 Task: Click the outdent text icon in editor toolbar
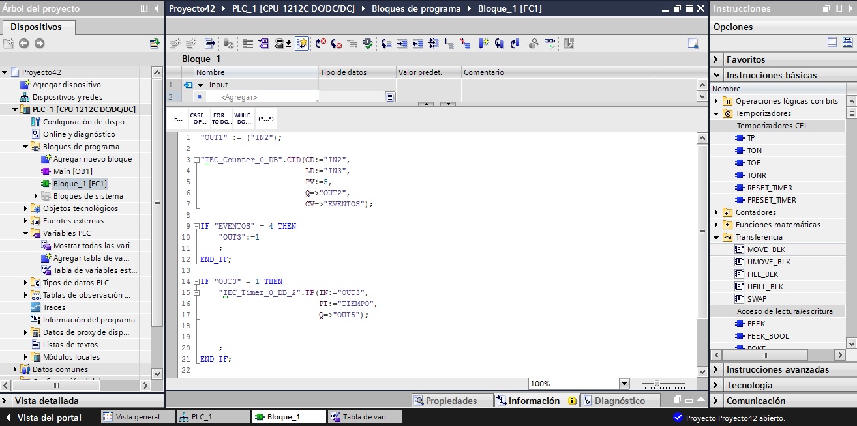(x=417, y=44)
